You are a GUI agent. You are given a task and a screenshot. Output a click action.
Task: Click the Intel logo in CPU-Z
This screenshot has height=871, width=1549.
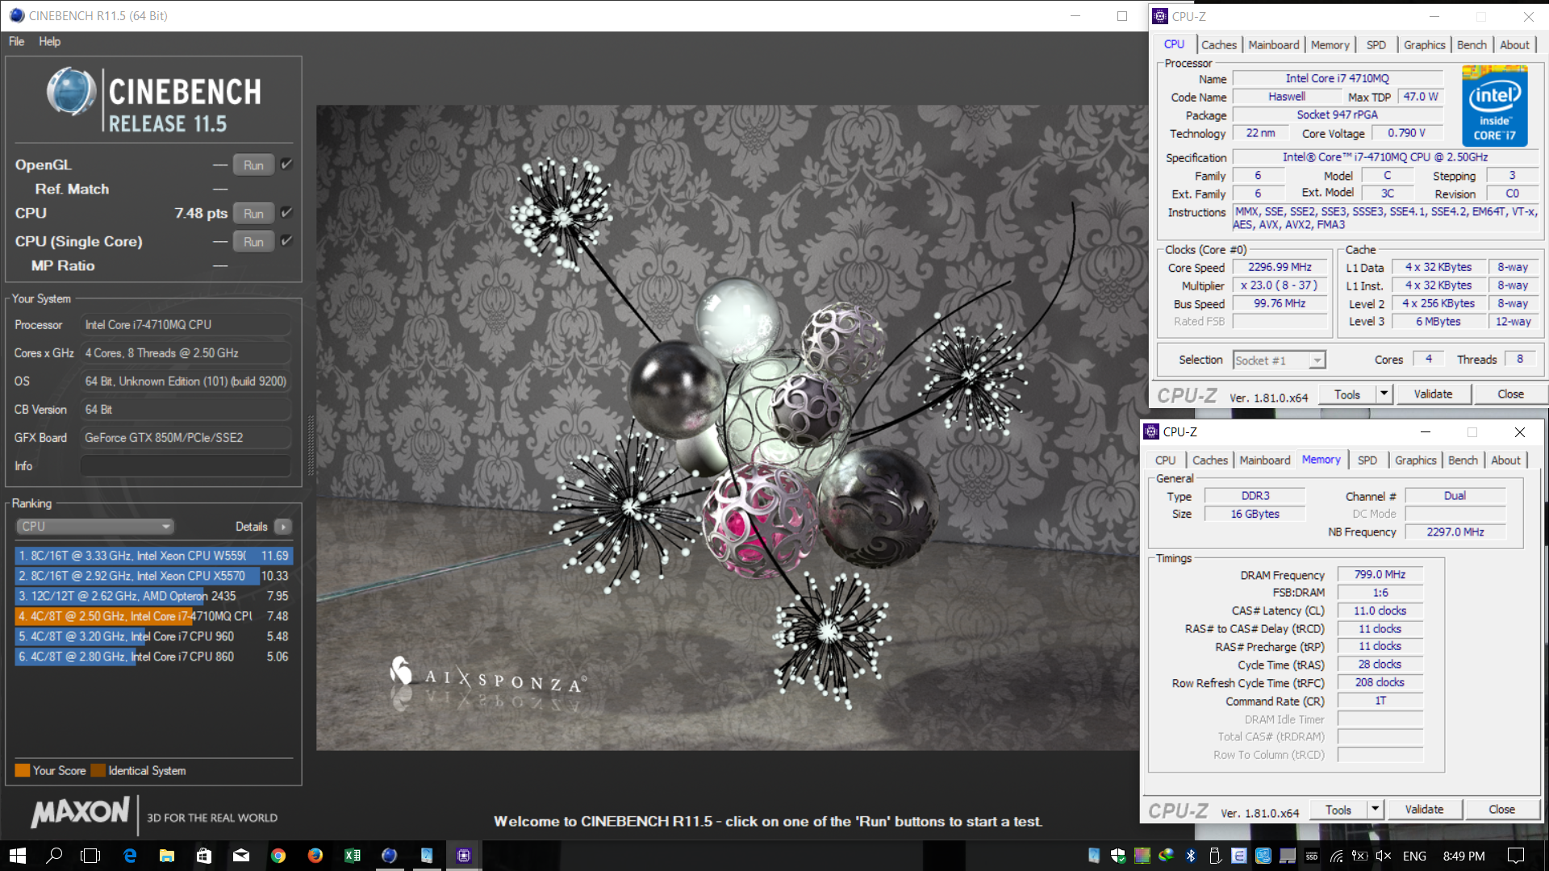pyautogui.click(x=1494, y=107)
